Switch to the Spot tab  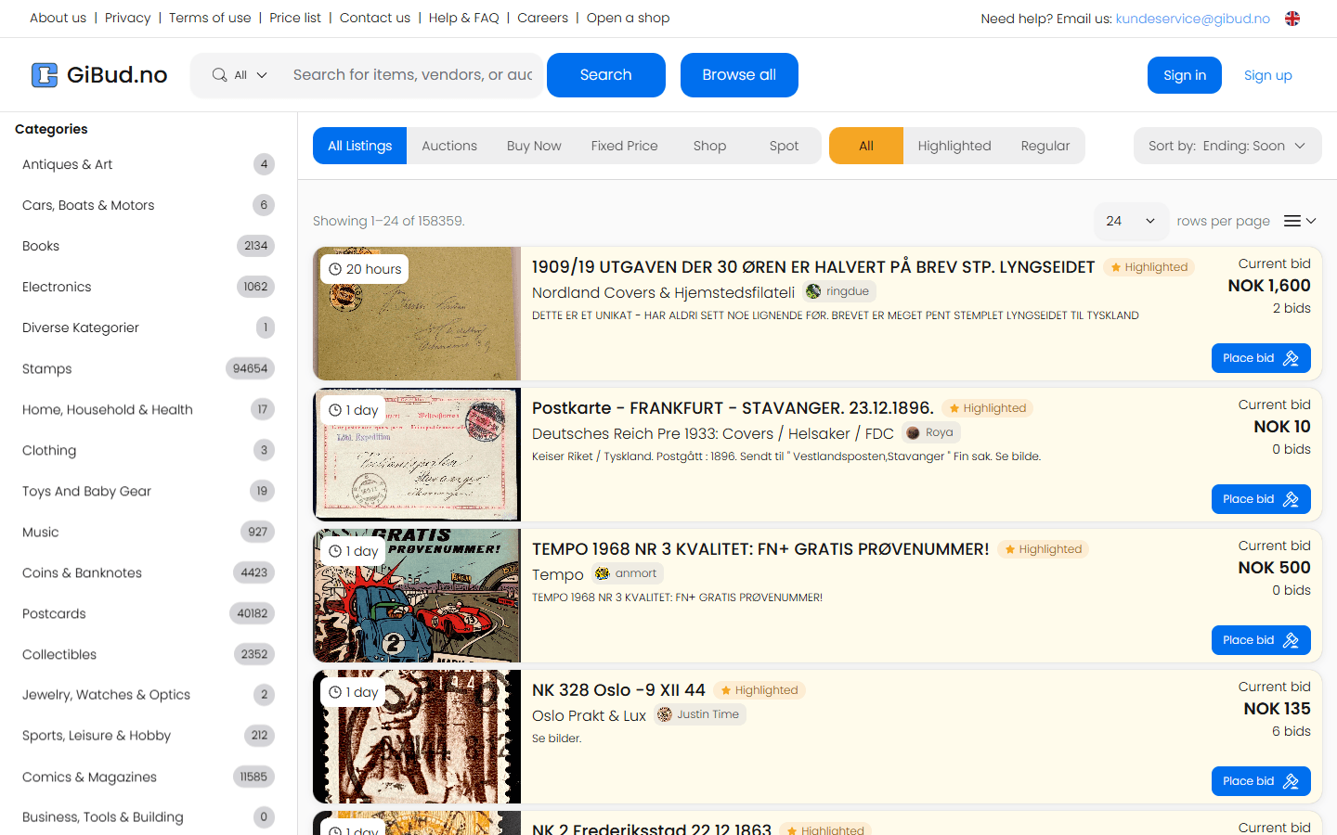(784, 146)
